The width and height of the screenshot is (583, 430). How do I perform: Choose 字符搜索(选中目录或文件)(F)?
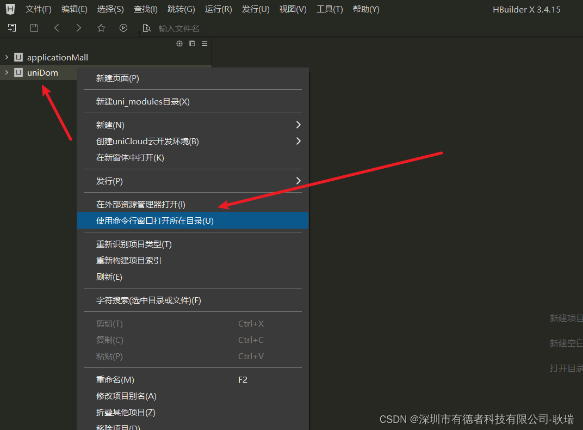click(193, 300)
